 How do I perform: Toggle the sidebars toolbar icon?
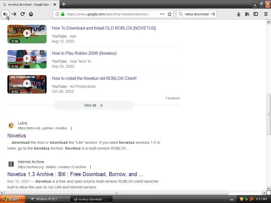[x=256, y=14]
